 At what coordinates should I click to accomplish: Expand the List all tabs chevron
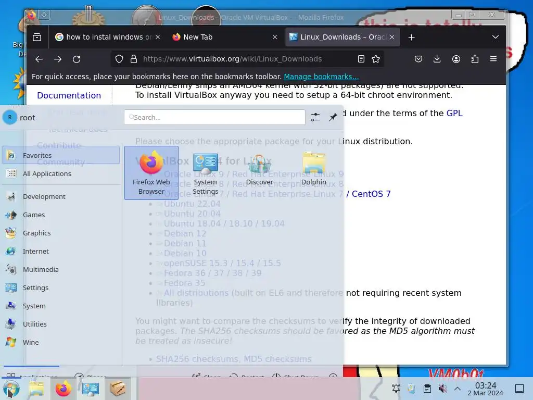click(x=496, y=37)
